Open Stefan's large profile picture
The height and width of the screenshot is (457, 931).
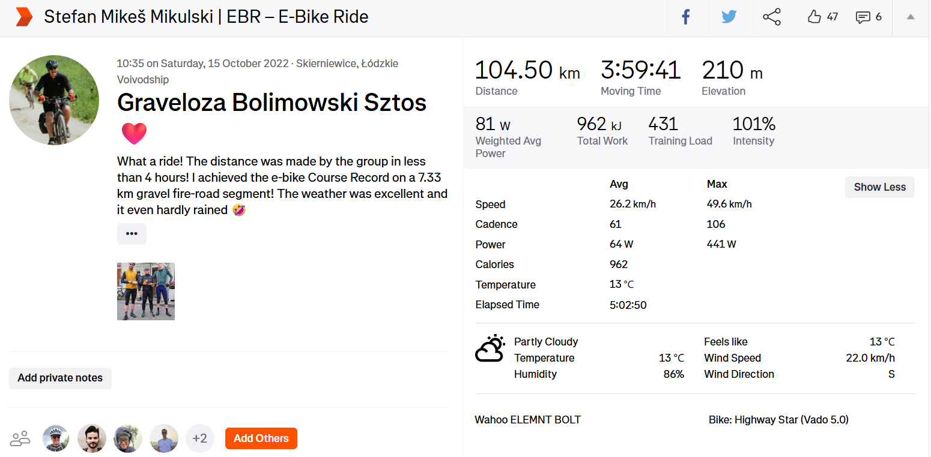(x=54, y=100)
